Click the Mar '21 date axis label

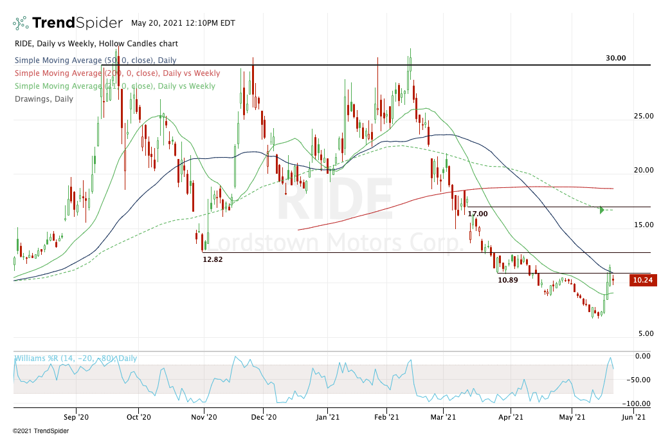443,417
